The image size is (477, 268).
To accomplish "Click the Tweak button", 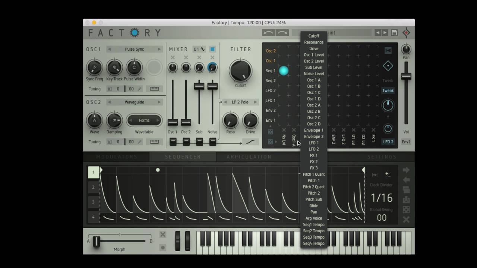I will pyautogui.click(x=388, y=90).
